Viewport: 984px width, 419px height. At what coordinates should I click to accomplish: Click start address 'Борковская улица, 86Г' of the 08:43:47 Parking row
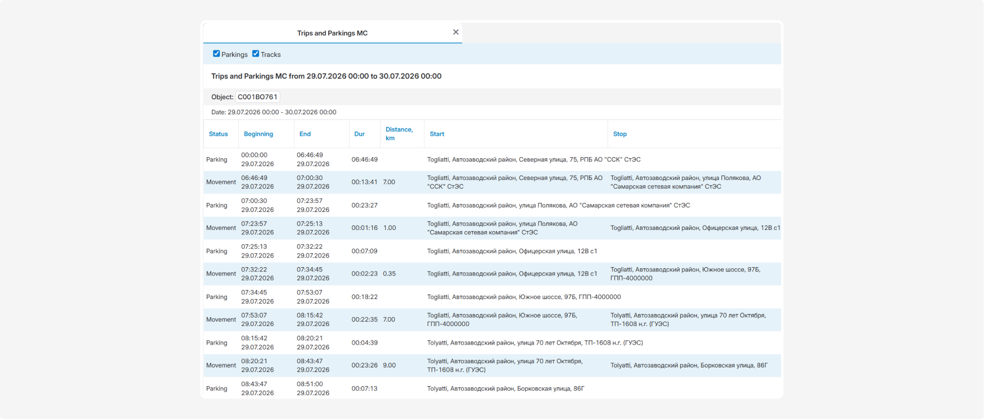(551, 388)
